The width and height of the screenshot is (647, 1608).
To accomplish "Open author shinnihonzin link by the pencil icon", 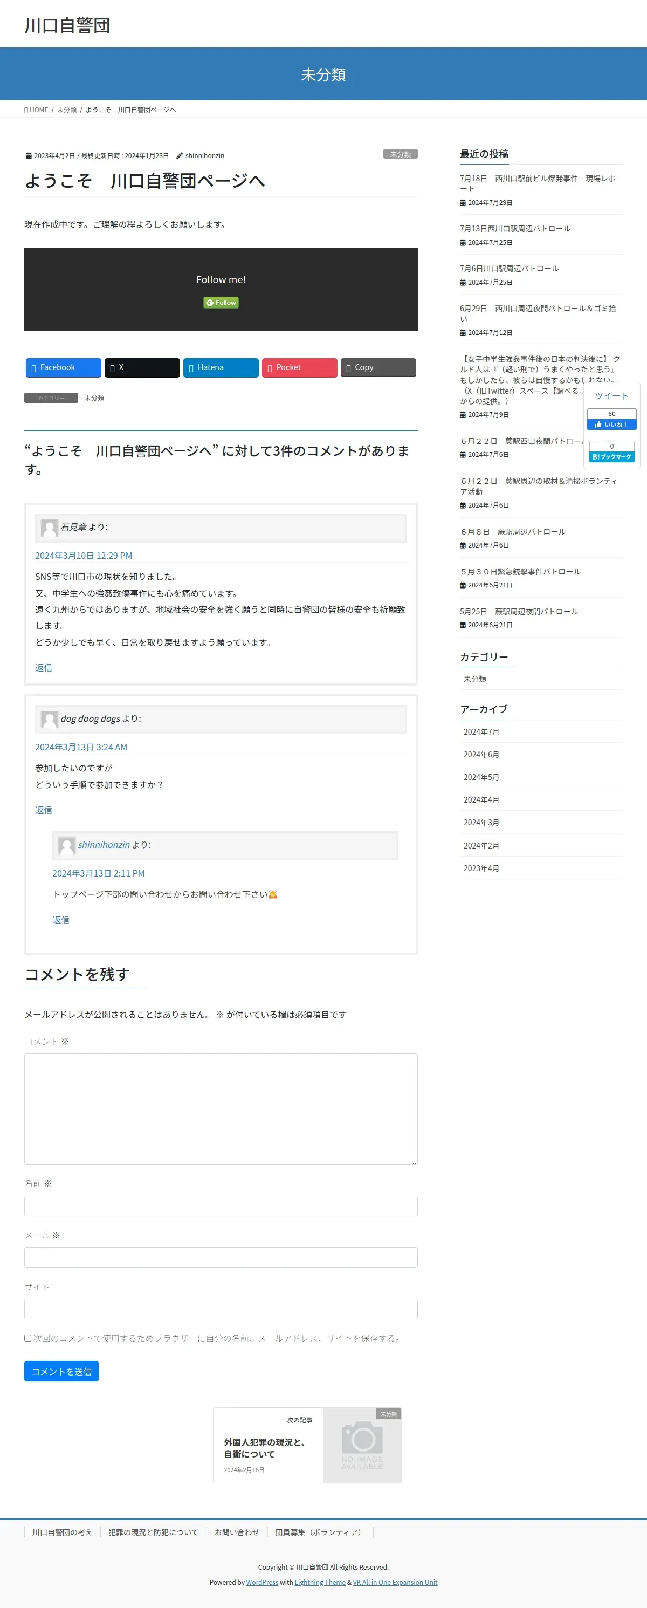I will pyautogui.click(x=205, y=155).
